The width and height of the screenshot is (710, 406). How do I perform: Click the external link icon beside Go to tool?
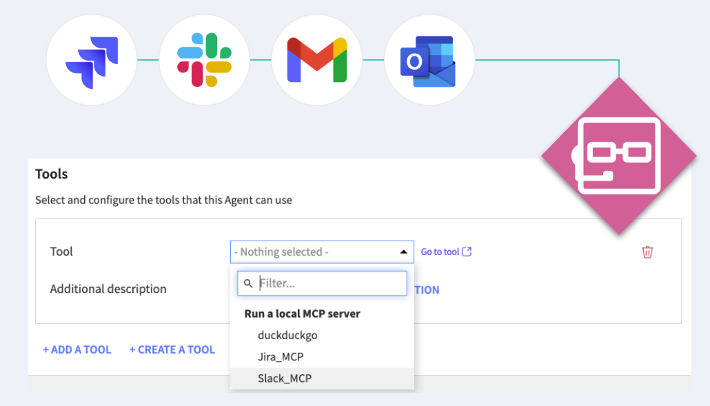click(467, 252)
